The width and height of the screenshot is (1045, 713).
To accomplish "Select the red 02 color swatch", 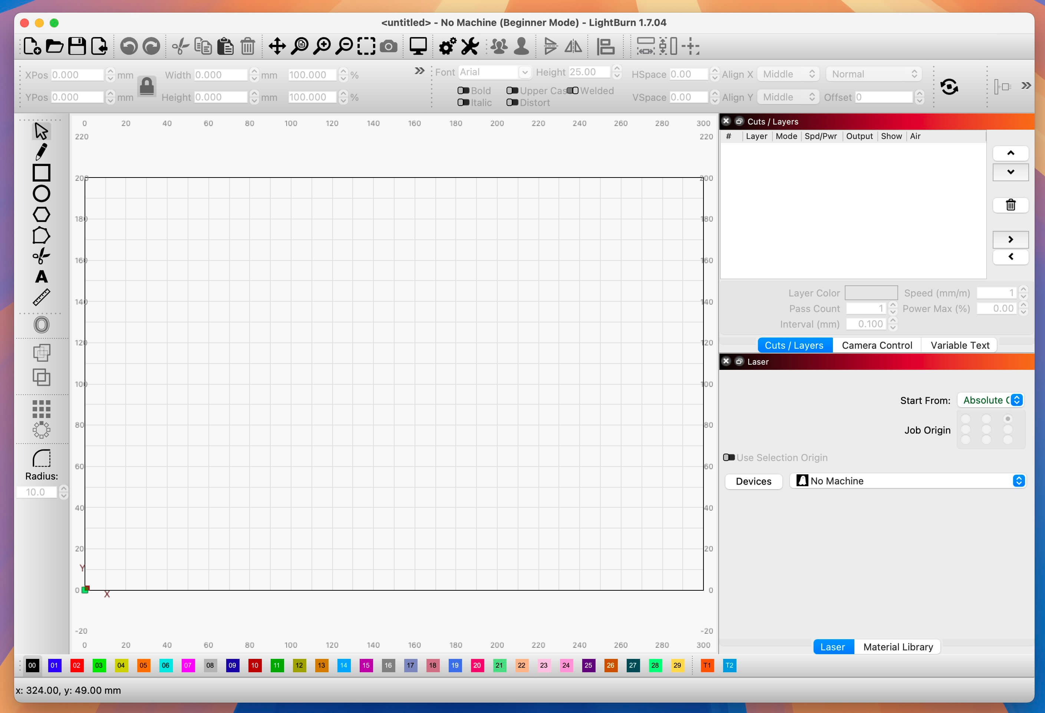I will pos(77,666).
